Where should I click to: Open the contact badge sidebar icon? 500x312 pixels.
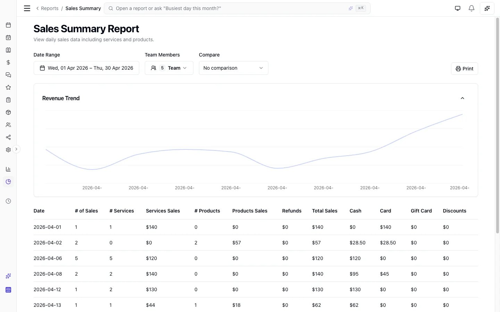(x=8, y=50)
